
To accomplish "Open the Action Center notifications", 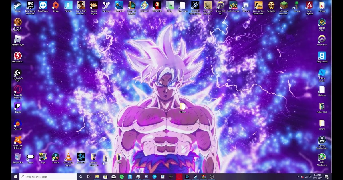I will (326, 177).
